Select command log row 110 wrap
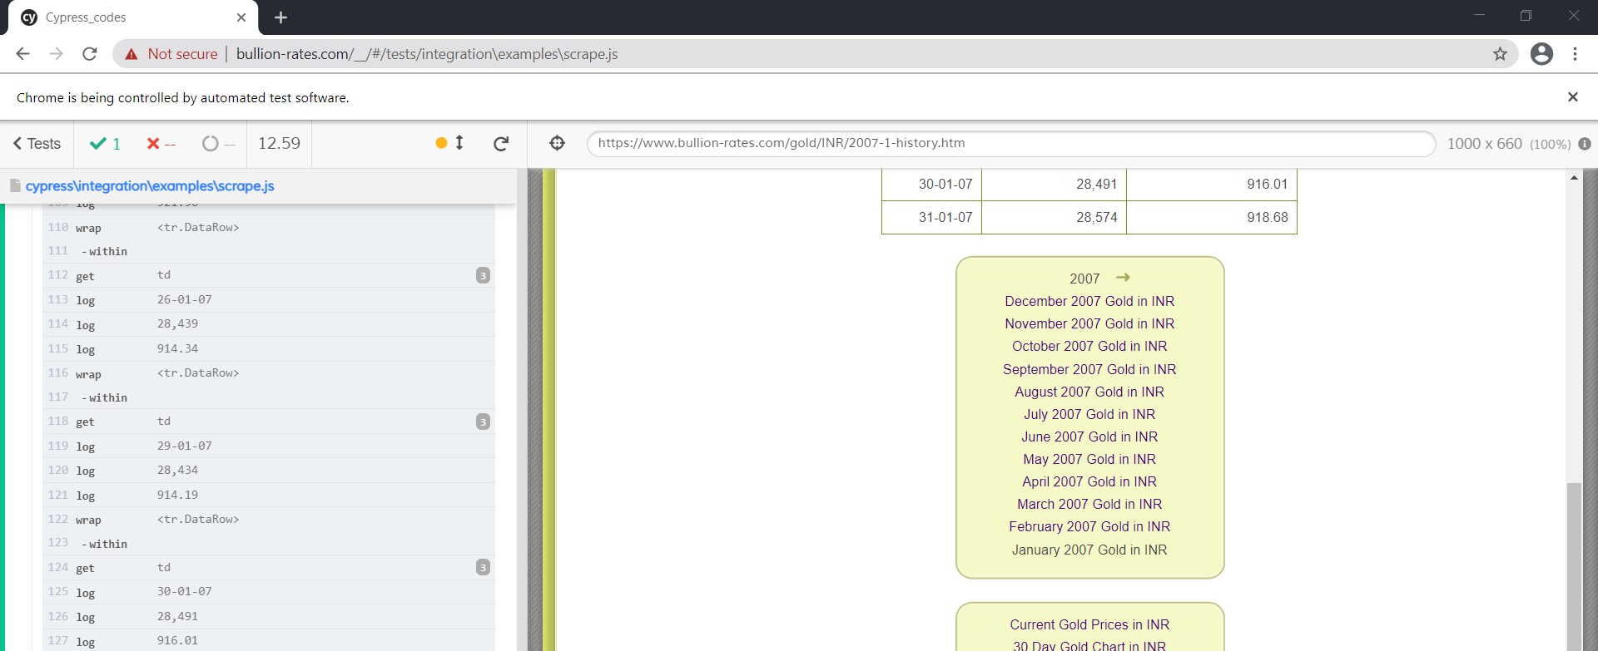This screenshot has height=651, width=1598. (x=269, y=227)
